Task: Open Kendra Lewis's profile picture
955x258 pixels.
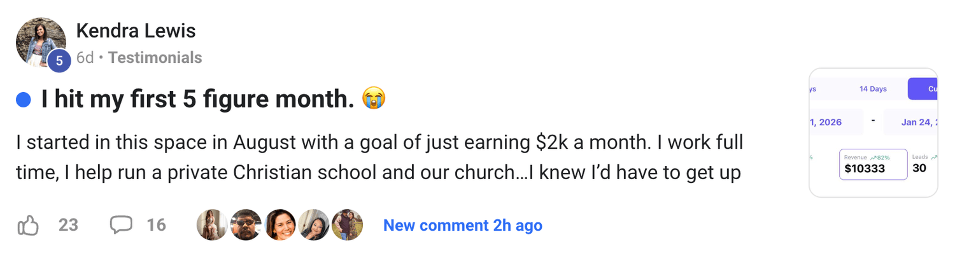Action: [x=40, y=41]
